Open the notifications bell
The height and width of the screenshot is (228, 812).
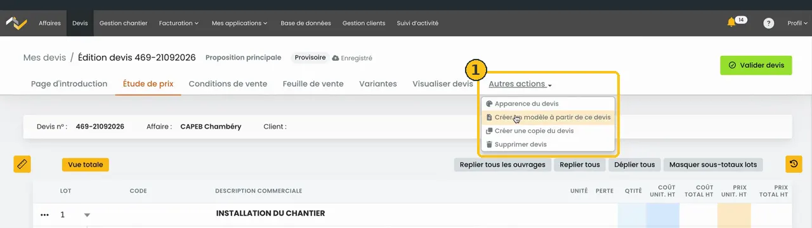731,23
